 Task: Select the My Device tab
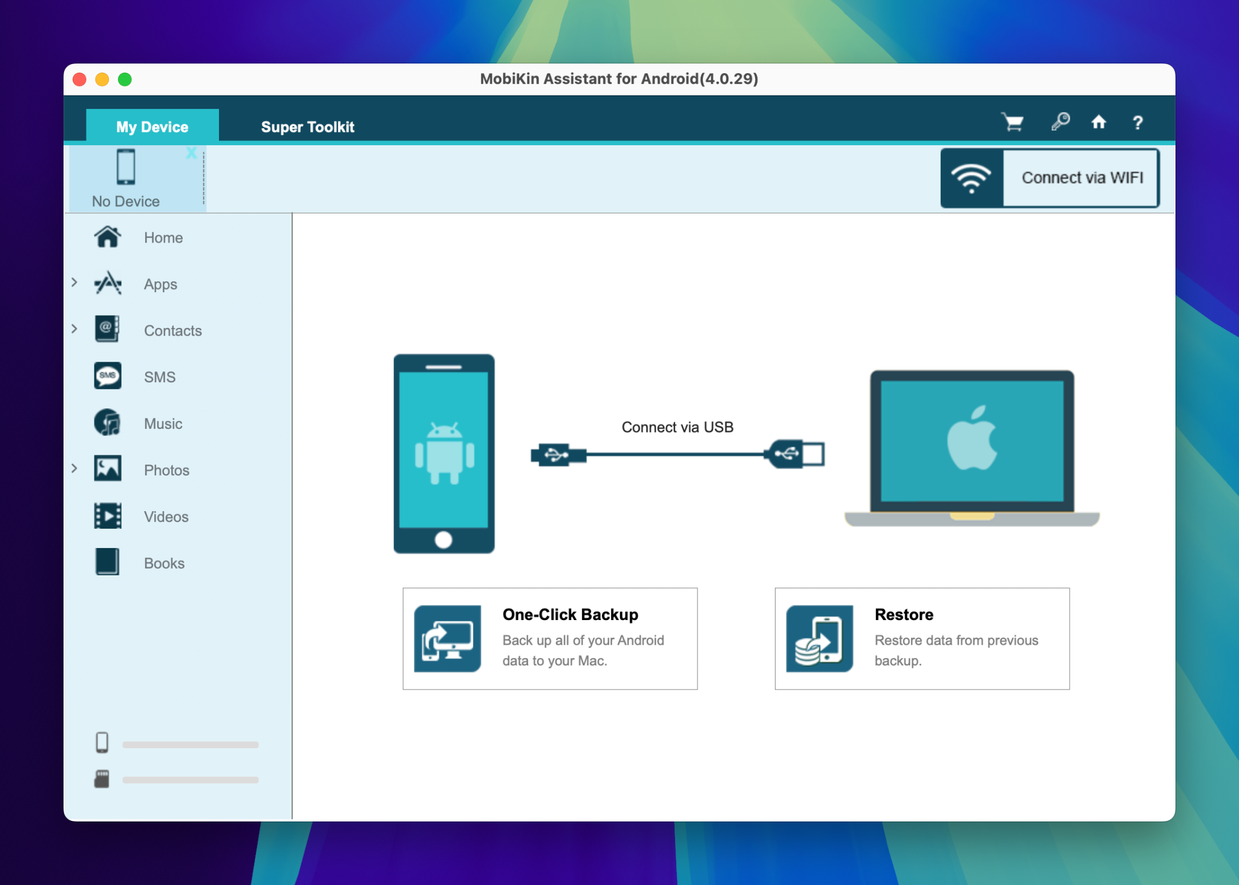click(151, 126)
